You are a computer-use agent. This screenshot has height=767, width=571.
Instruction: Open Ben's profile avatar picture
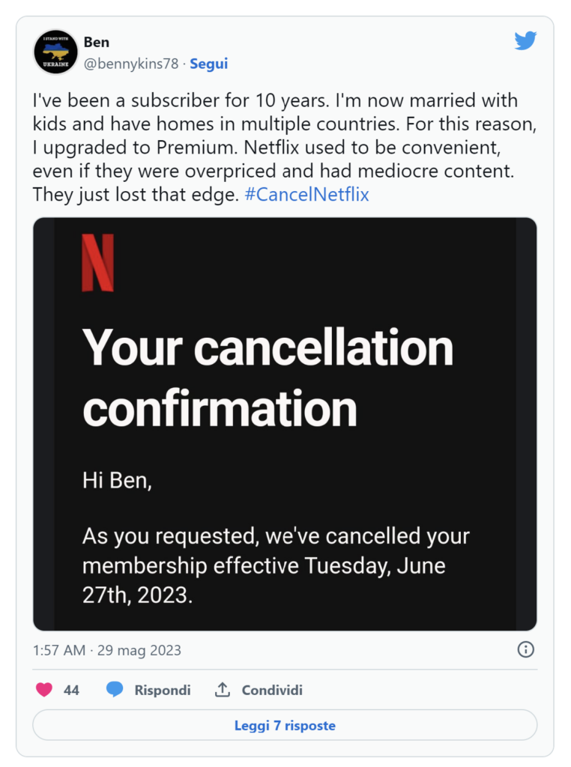pyautogui.click(x=55, y=52)
